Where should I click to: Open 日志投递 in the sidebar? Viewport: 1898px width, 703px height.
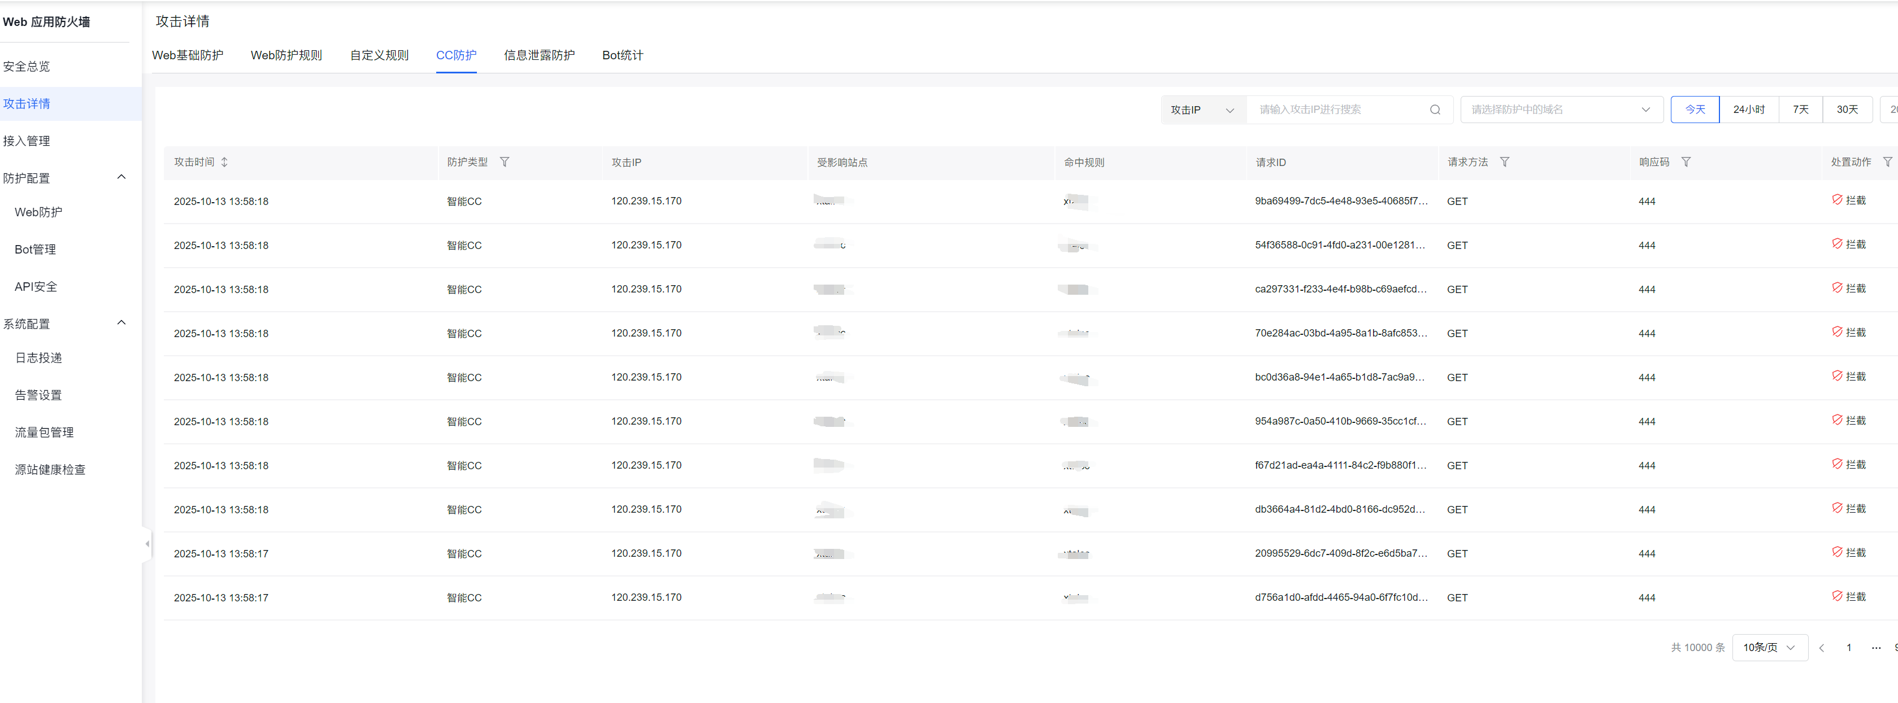coord(38,358)
